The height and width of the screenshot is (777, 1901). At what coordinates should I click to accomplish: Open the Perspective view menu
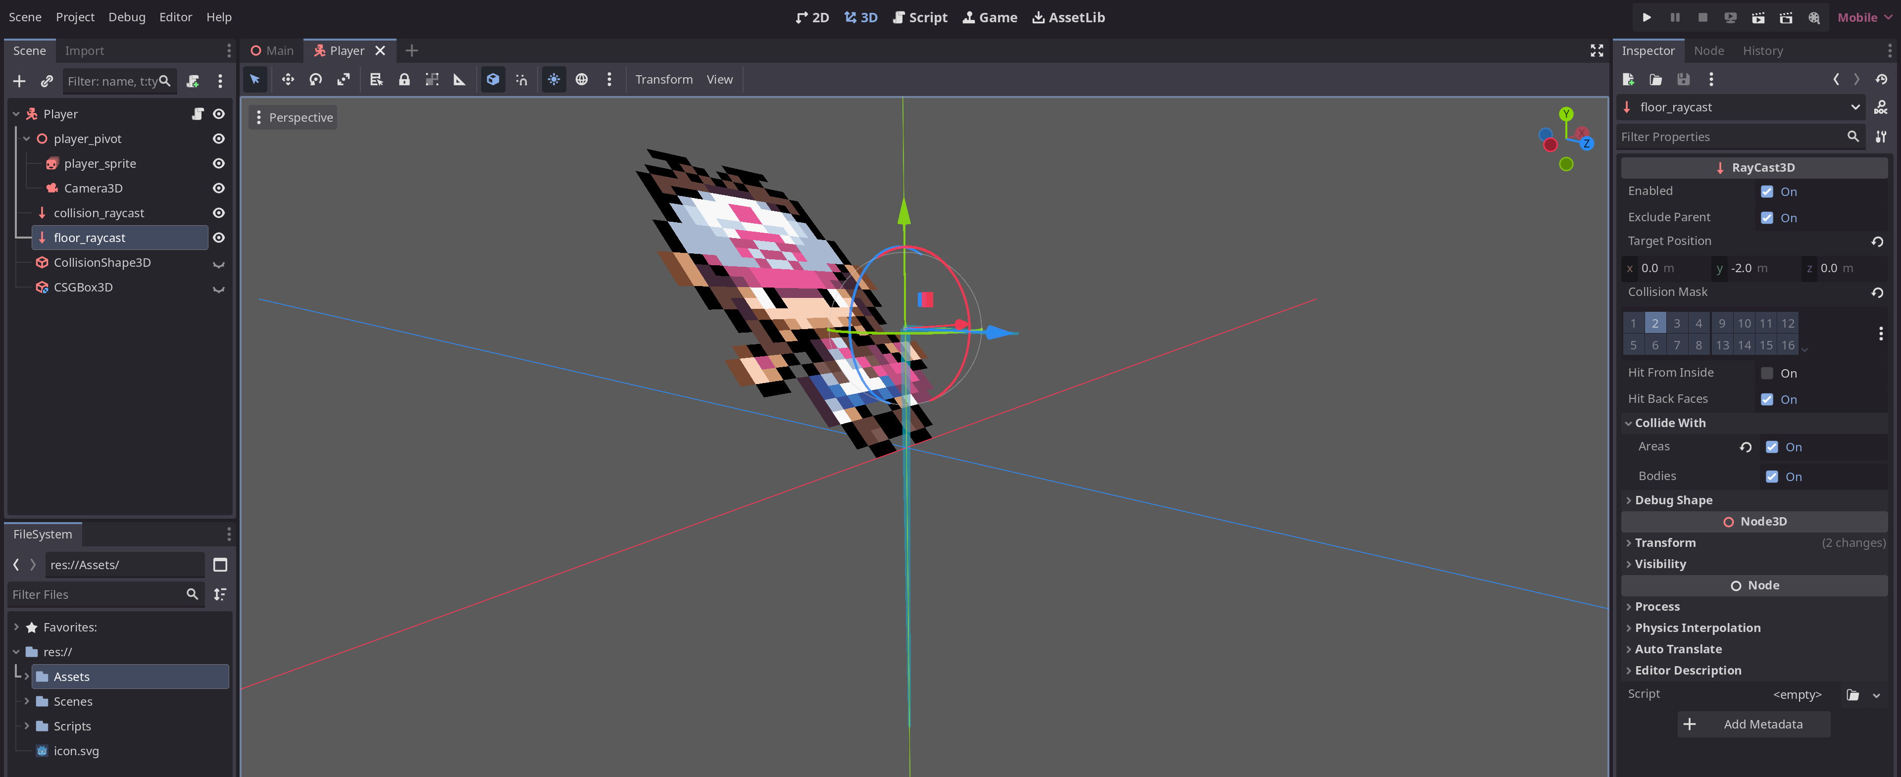pos(293,117)
